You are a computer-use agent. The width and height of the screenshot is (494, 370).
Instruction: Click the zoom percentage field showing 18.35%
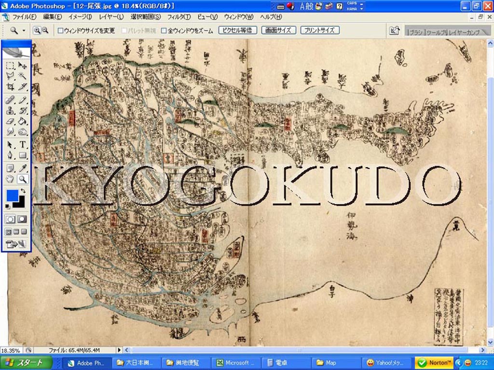(x=12, y=350)
